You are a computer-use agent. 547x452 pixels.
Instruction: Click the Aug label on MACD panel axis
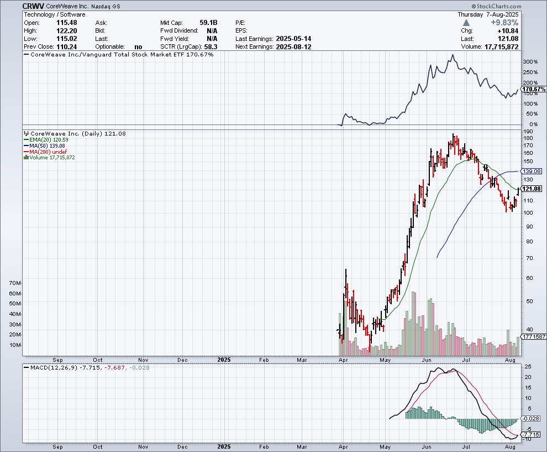[511, 447]
